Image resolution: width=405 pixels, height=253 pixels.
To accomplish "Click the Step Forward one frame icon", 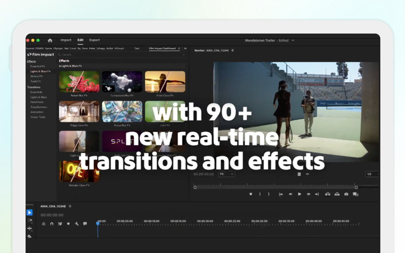I will pyautogui.click(x=309, y=194).
